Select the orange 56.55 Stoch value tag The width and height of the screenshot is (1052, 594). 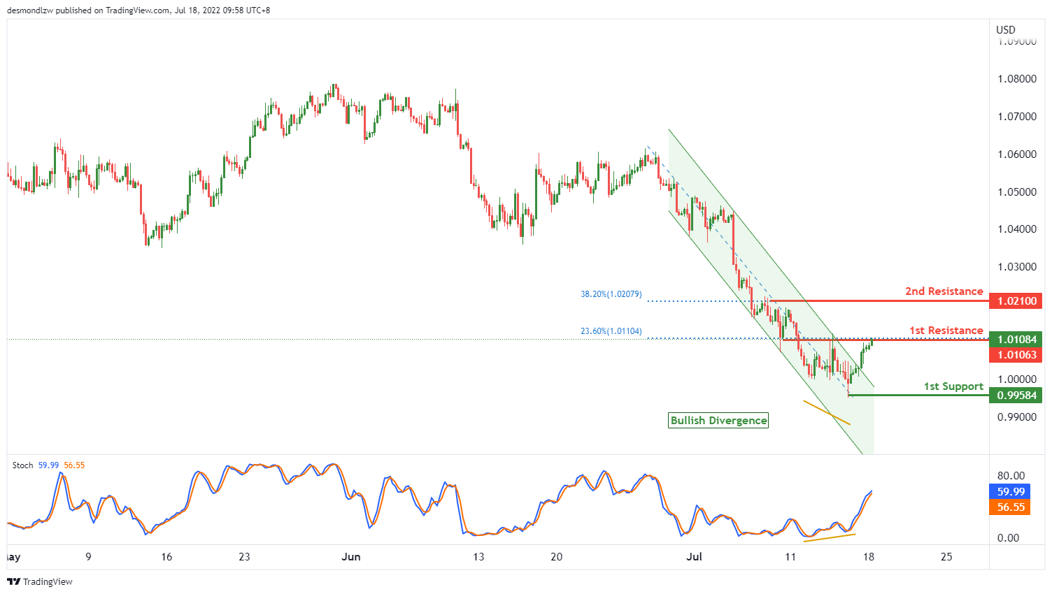1010,507
